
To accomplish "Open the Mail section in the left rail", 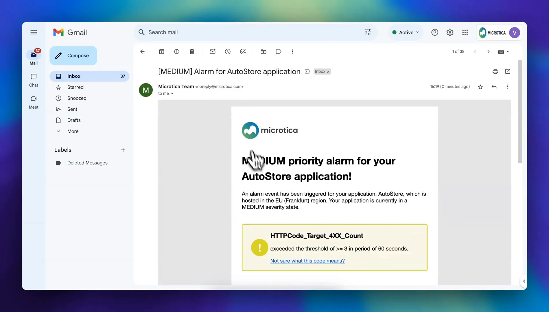I will coord(34,57).
